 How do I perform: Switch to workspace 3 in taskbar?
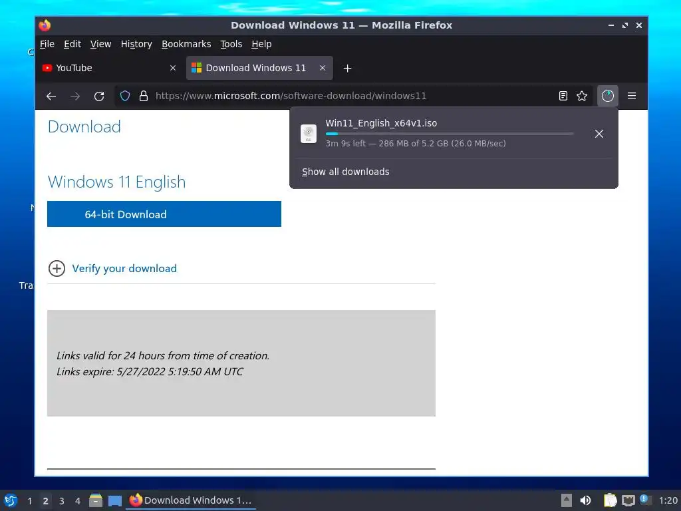point(62,501)
